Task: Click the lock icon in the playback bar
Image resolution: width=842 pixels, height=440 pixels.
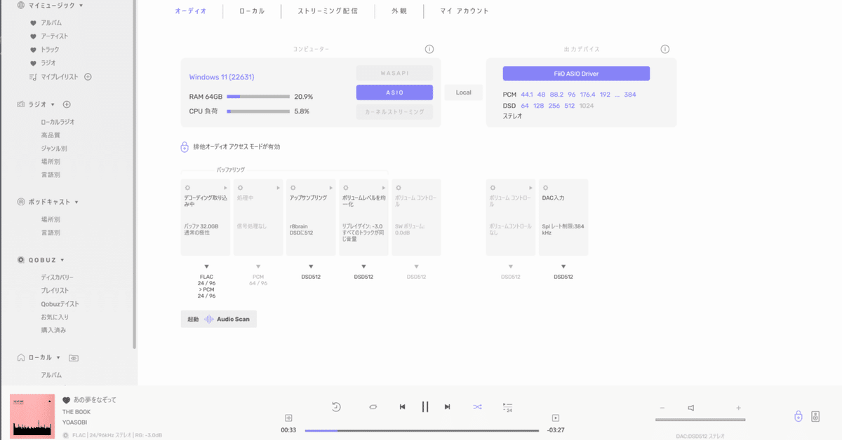Action: [x=799, y=417]
